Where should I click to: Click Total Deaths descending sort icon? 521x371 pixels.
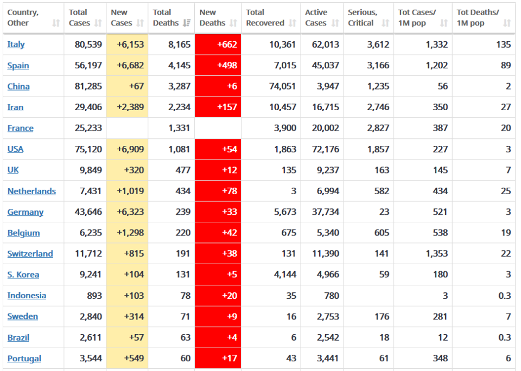tap(187, 23)
